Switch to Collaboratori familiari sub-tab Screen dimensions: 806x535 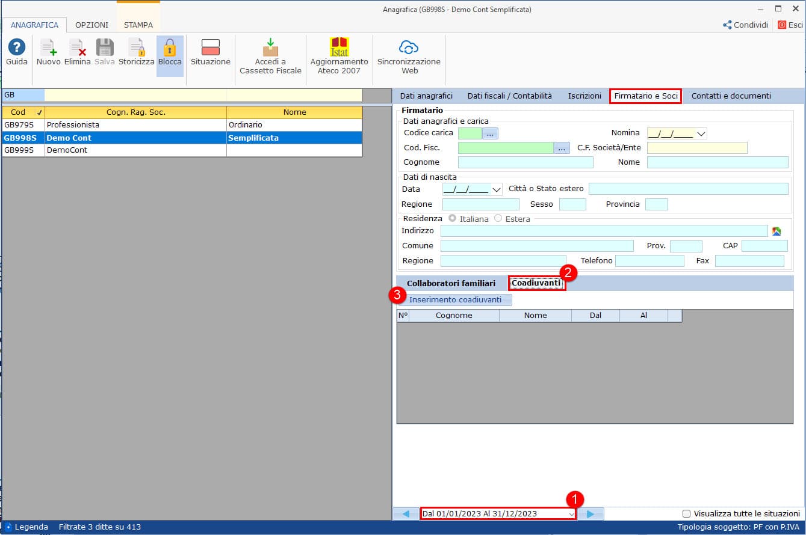pos(451,283)
